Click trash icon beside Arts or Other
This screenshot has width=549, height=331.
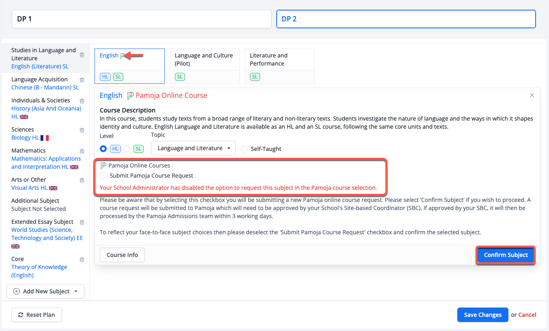click(x=82, y=180)
